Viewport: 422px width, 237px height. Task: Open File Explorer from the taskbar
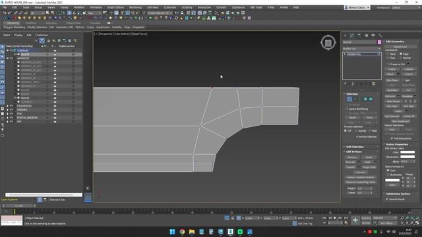point(192,232)
